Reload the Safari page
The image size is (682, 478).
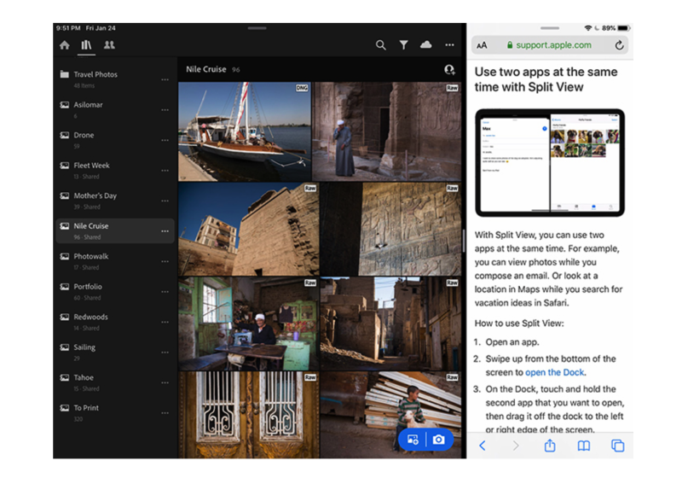[619, 45]
